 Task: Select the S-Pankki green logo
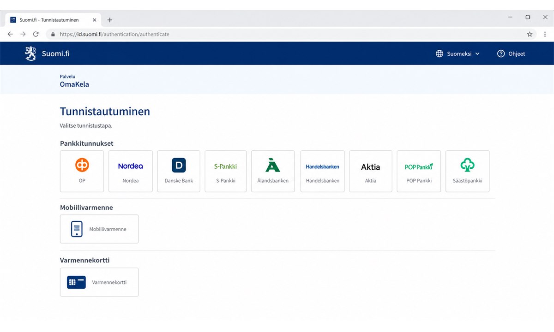[x=226, y=166]
